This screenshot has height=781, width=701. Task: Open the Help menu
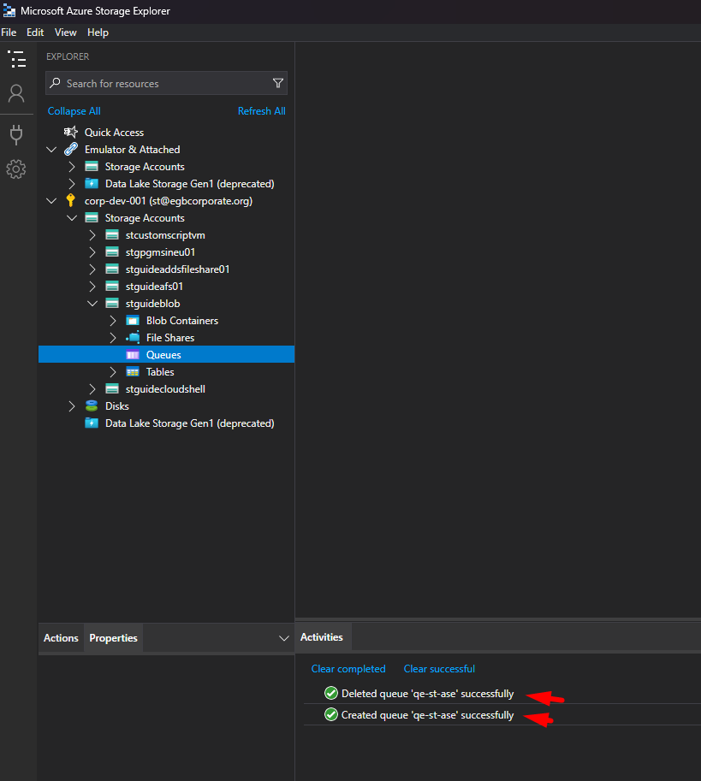point(98,33)
